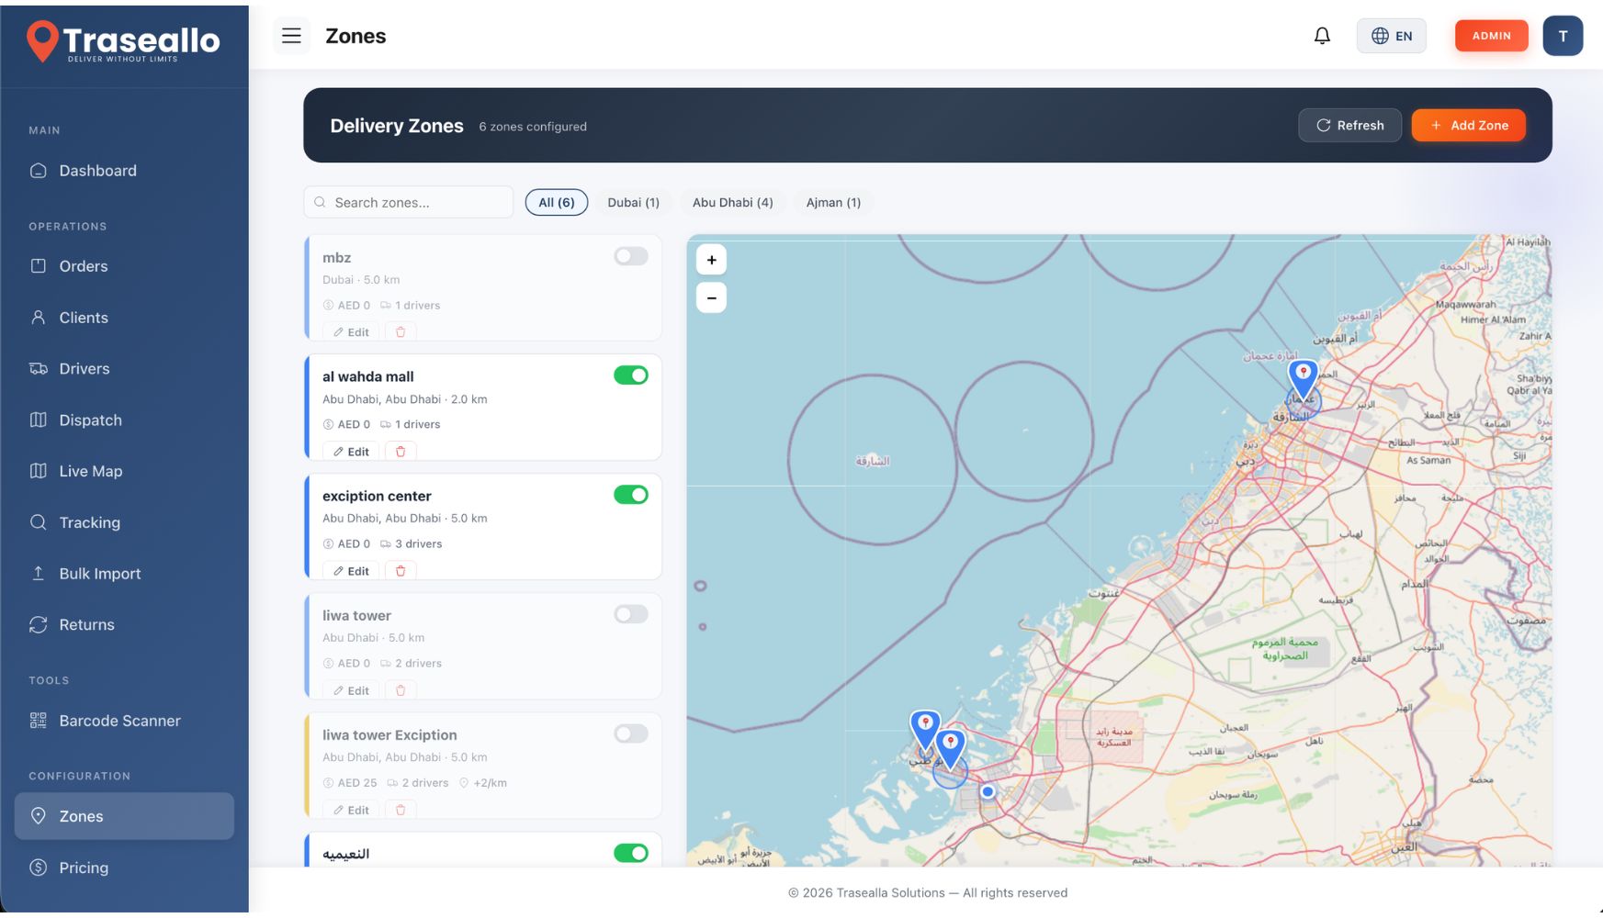The height and width of the screenshot is (918, 1603).
Task: Click the Search zones input field
Action: [x=418, y=202]
